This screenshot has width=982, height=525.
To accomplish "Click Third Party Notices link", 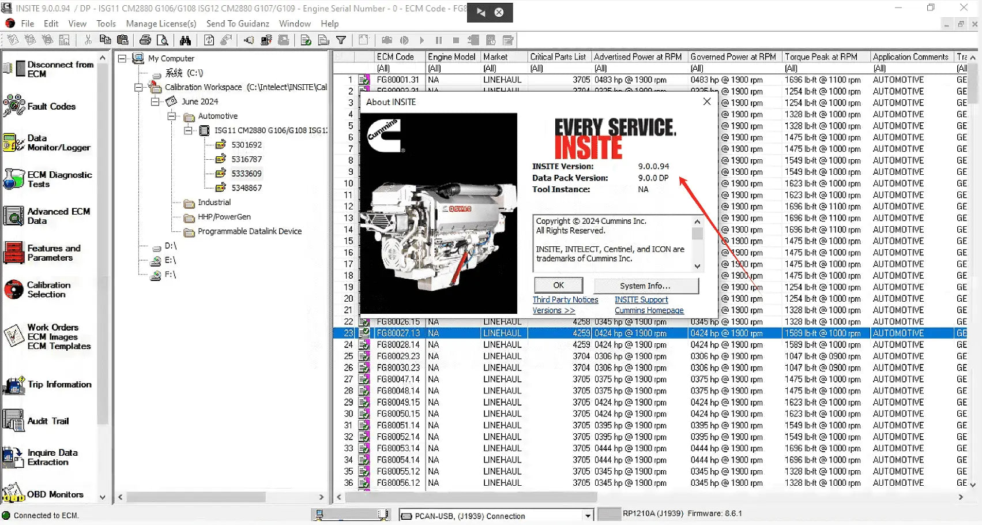I will pyautogui.click(x=565, y=299).
